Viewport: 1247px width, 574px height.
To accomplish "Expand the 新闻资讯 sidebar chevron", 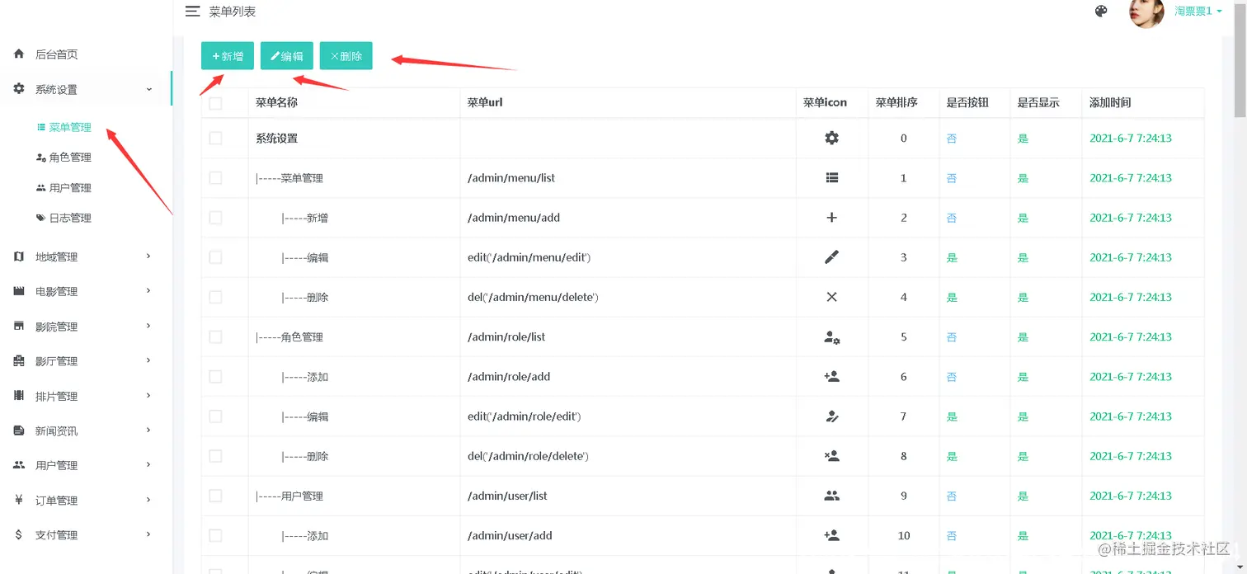I will [148, 430].
